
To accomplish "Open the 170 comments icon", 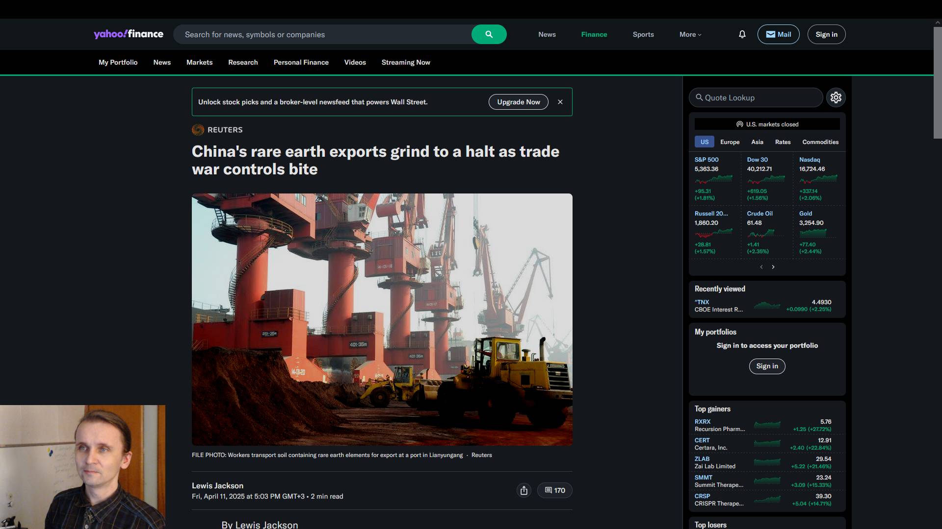I will click(x=555, y=490).
